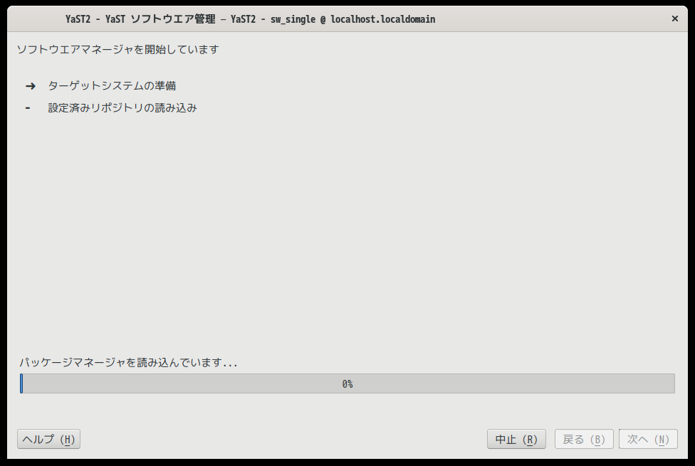Click the dash marker beside 設定済みリポジトリの読み込み
Screen dimensions: 695x466
28,107
